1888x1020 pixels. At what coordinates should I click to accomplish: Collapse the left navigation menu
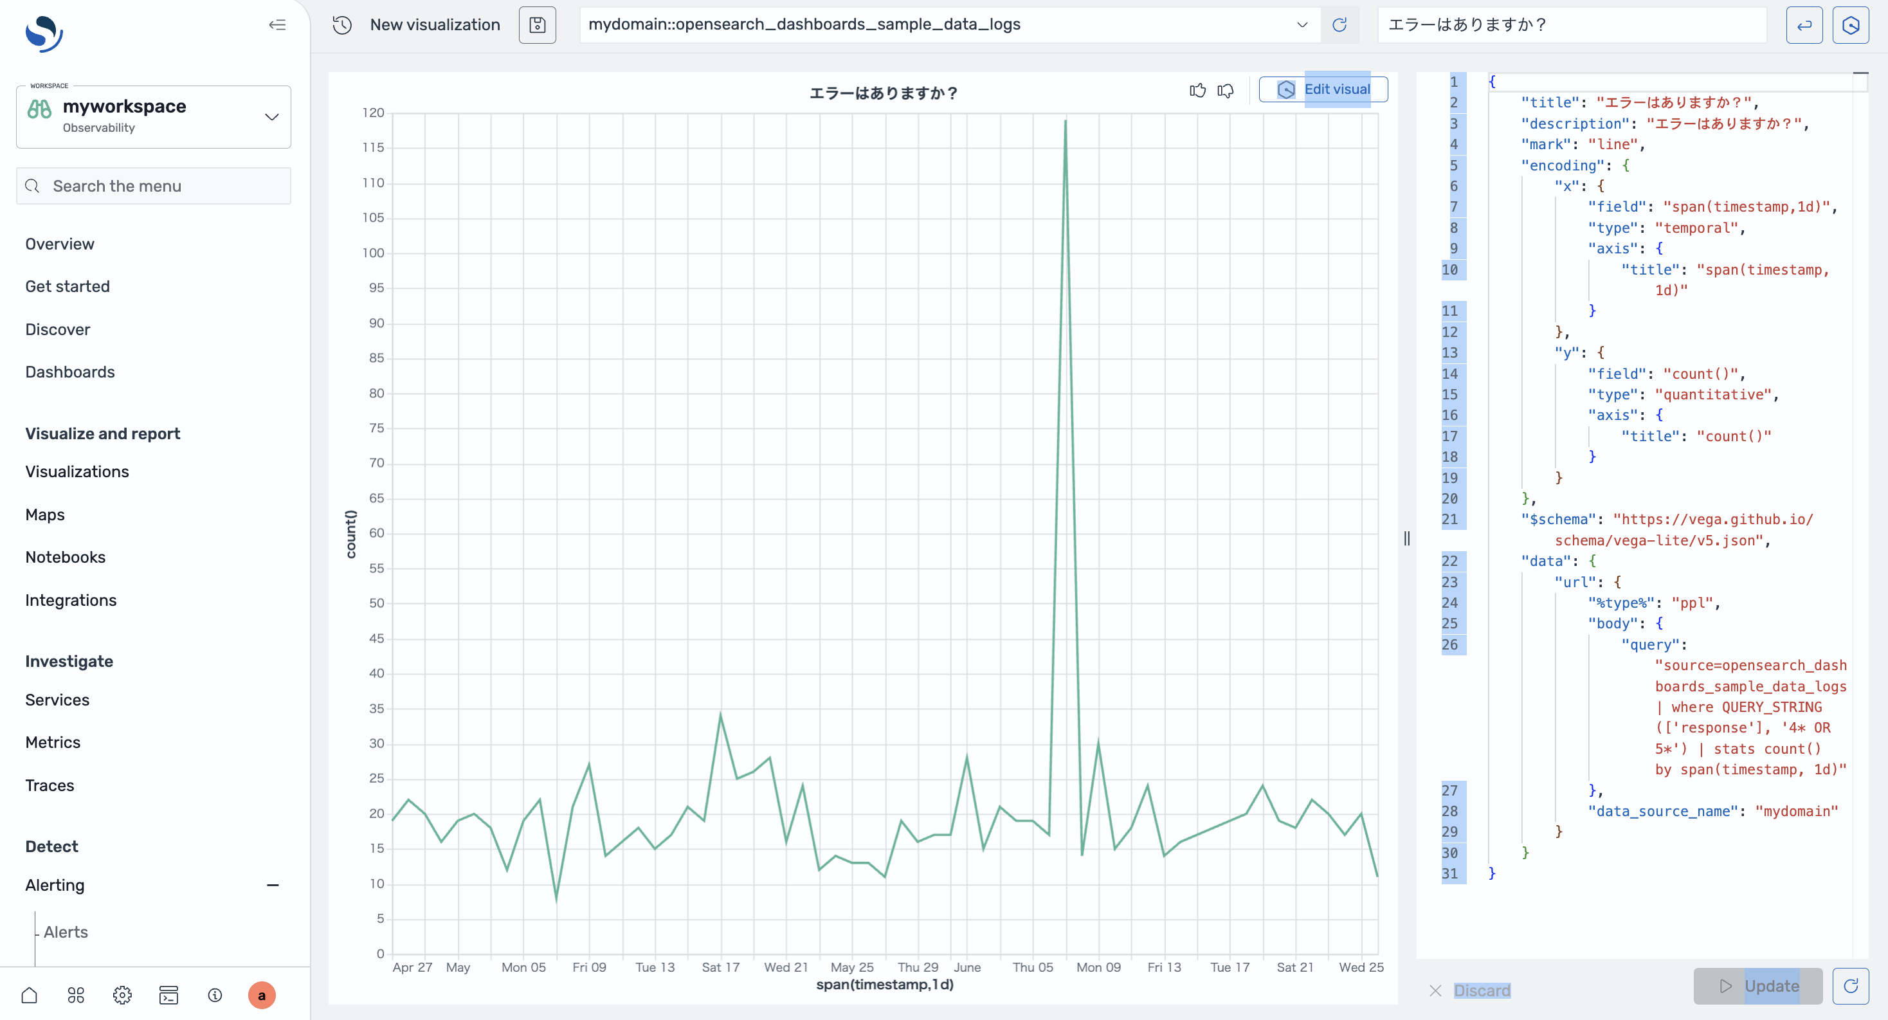[277, 25]
